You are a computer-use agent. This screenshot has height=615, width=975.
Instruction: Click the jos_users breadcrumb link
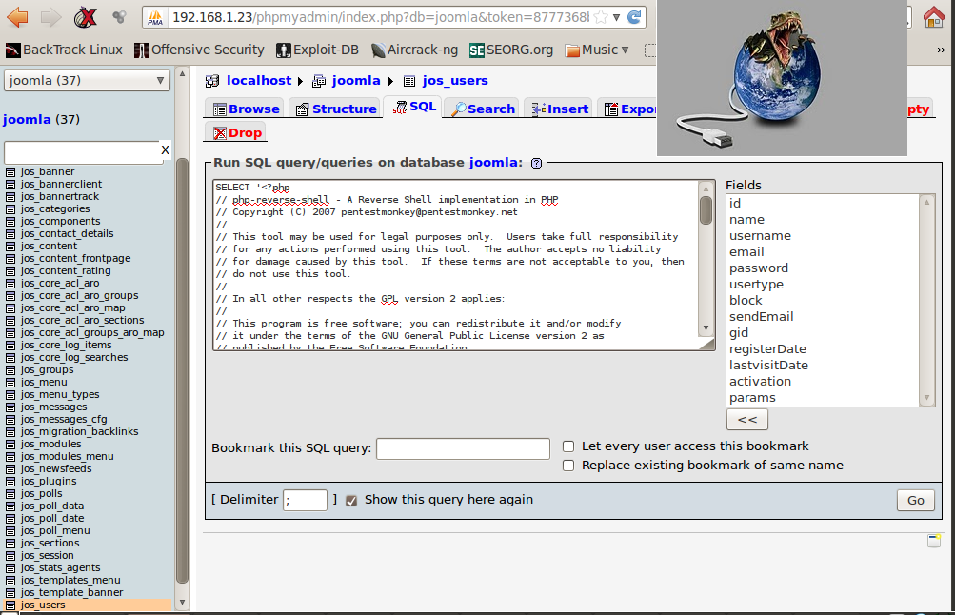click(x=455, y=80)
